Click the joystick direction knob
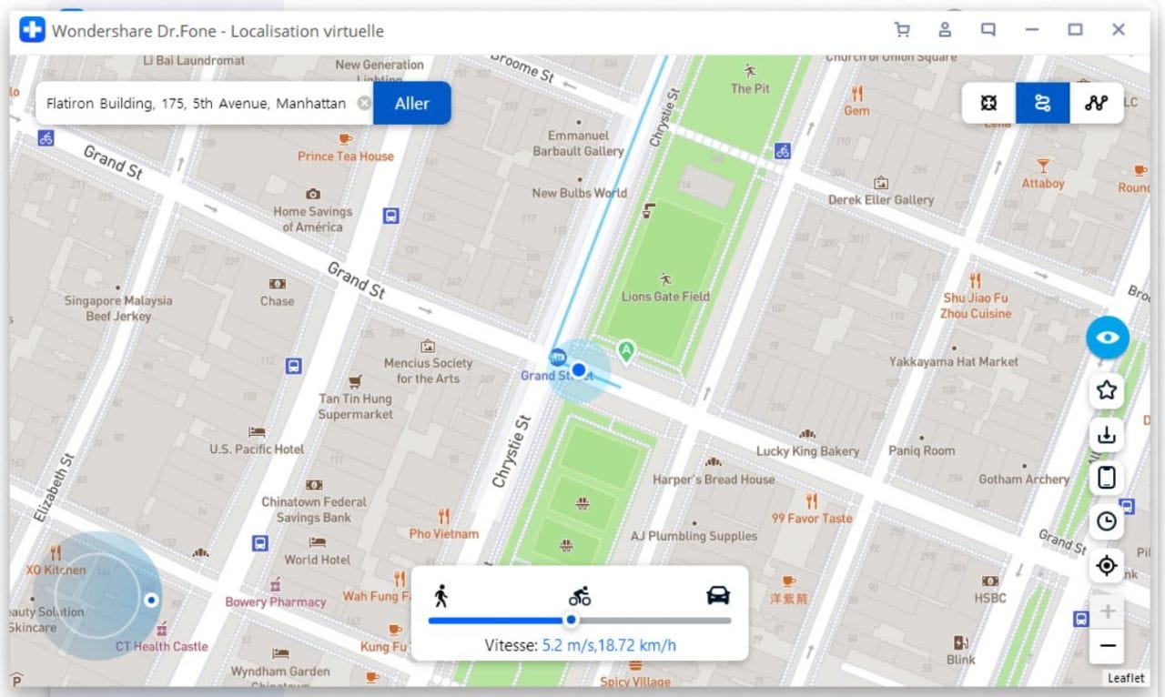The height and width of the screenshot is (697, 1165). click(x=151, y=601)
